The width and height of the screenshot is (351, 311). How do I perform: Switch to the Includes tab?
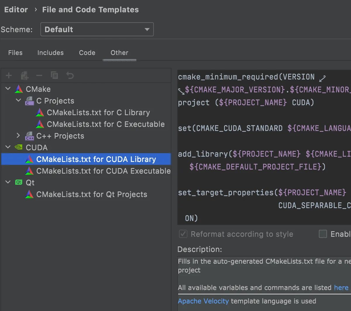coord(50,53)
